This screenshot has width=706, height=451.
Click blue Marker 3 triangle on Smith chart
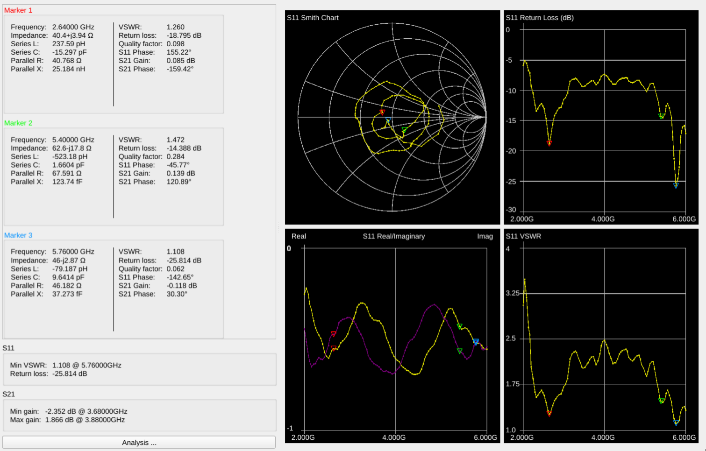[x=388, y=120]
